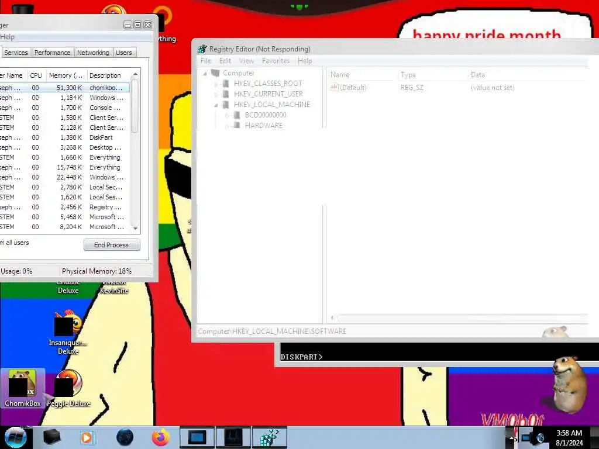Expand the HARDWARE key

pos(228,126)
